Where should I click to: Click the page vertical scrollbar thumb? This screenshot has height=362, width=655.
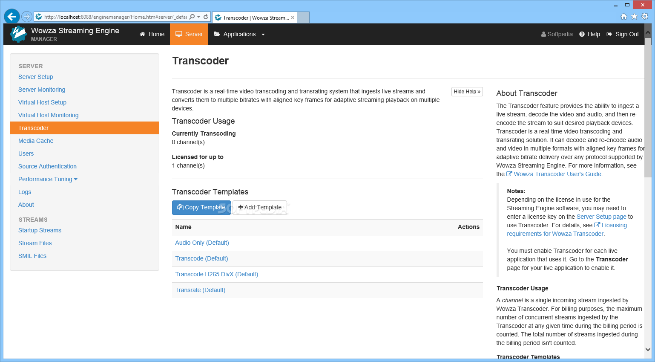pos(648,107)
